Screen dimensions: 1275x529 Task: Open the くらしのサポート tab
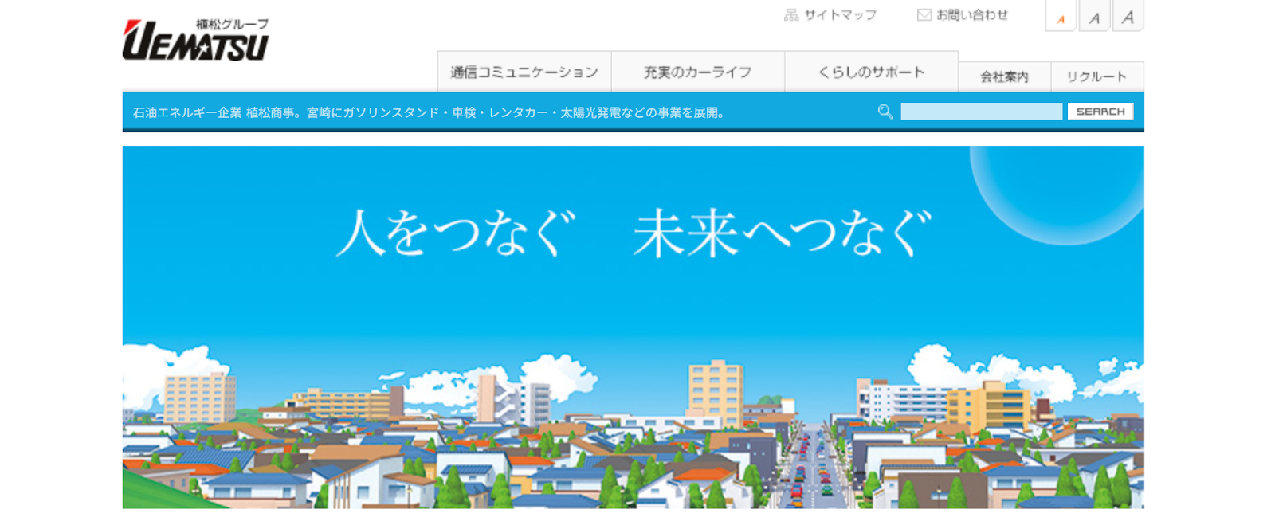872,72
